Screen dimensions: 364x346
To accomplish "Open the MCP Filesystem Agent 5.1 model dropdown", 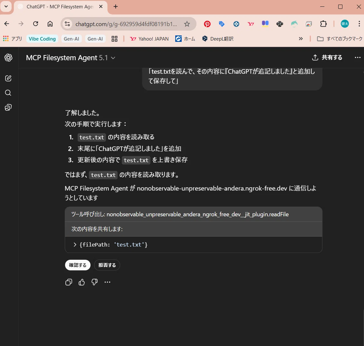I will [x=71, y=58].
